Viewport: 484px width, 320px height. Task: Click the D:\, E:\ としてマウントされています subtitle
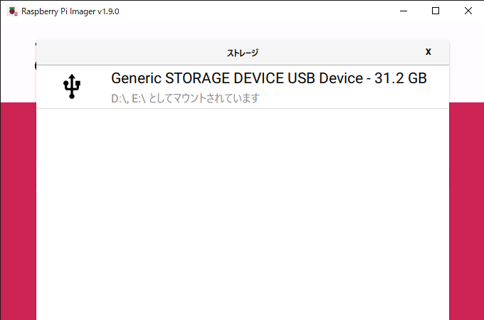(185, 98)
